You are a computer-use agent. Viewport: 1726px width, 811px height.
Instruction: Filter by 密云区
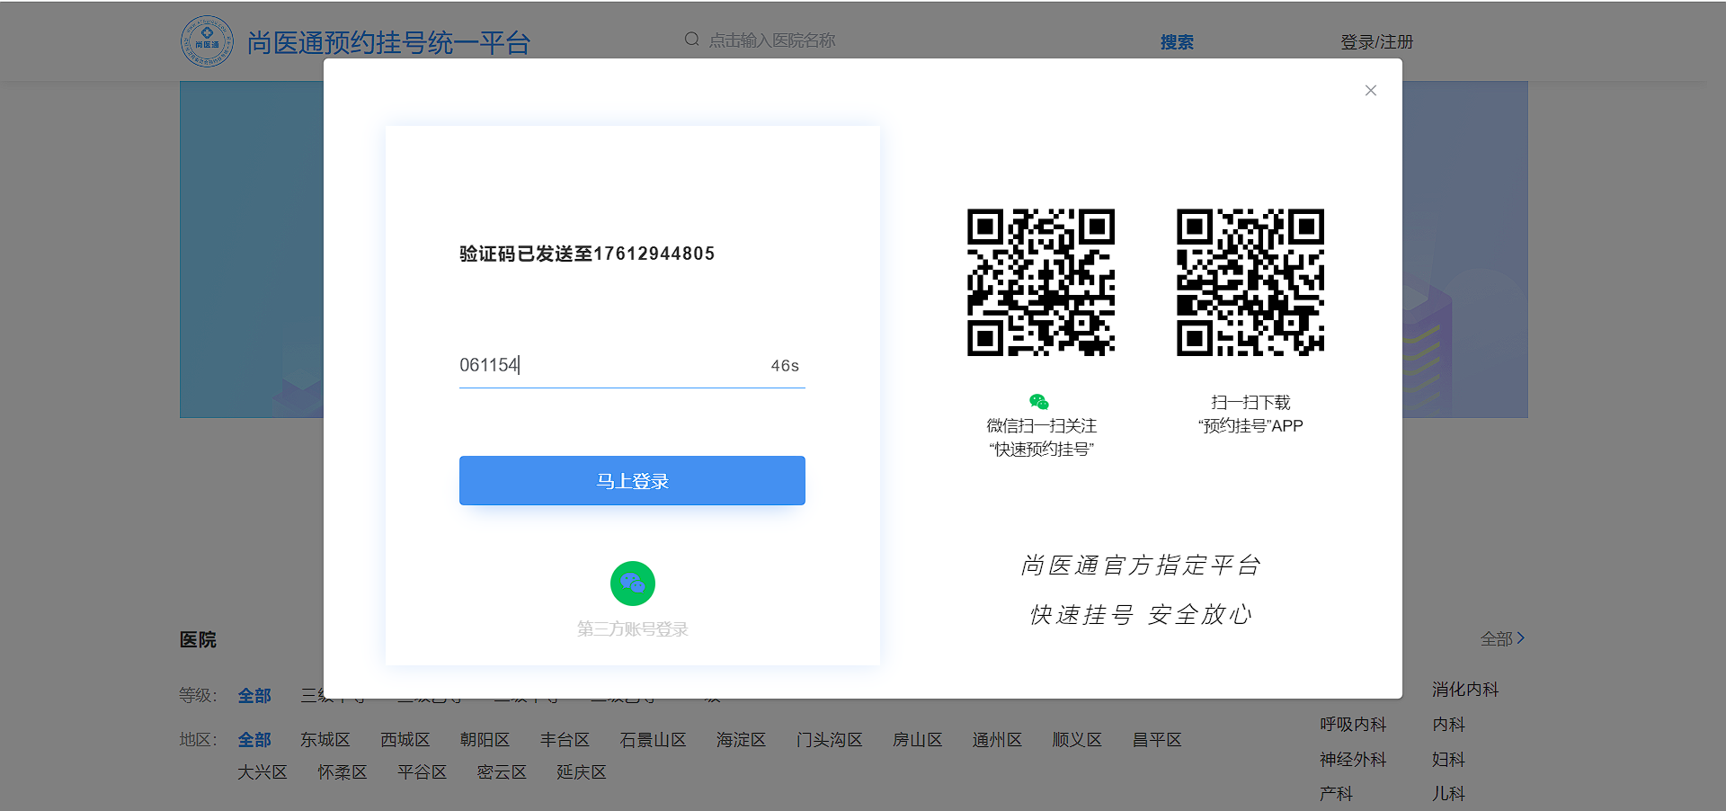coord(503,772)
